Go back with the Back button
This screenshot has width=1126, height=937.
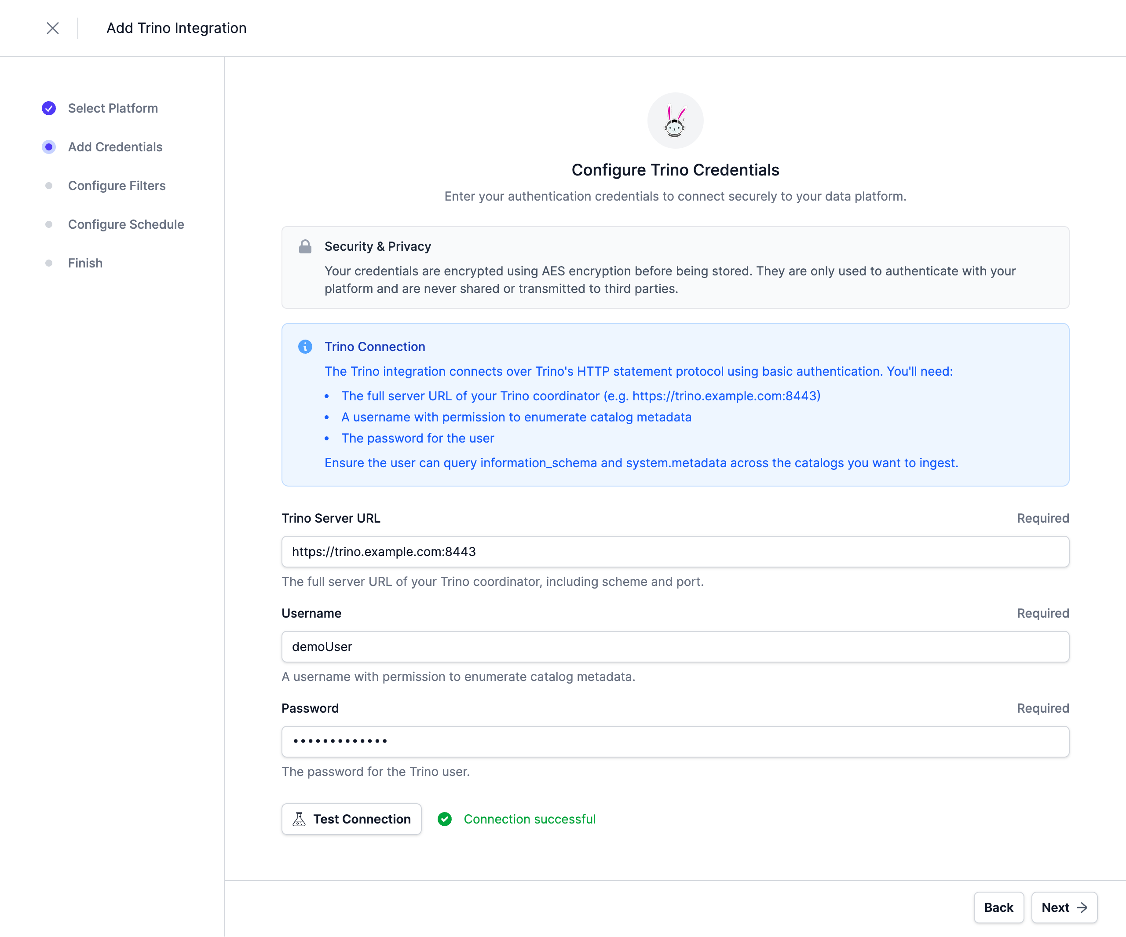(998, 908)
